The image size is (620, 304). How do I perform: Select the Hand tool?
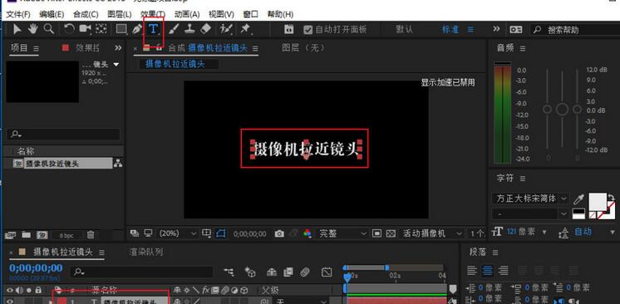pos(32,29)
